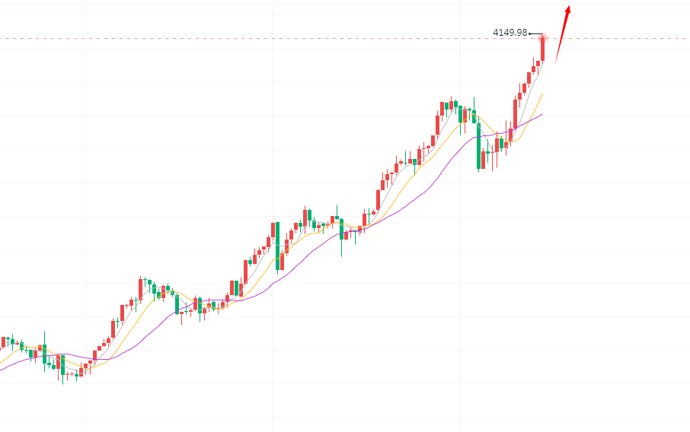Click the base of the red arrow
This screenshot has width=690, height=432.
556,61
